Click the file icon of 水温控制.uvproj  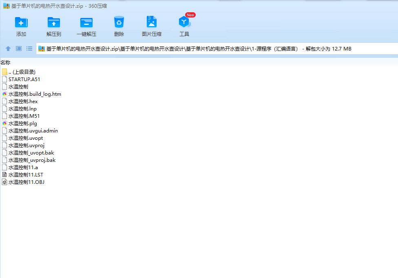(4, 146)
